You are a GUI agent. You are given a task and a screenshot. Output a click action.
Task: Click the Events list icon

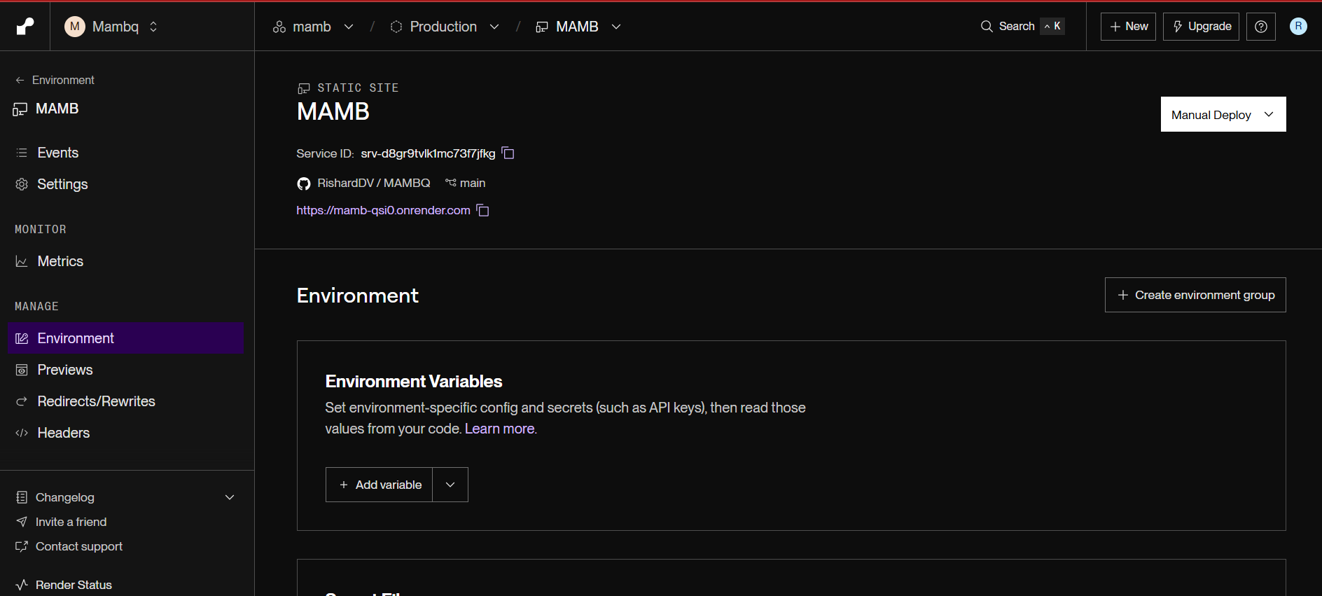click(x=22, y=153)
